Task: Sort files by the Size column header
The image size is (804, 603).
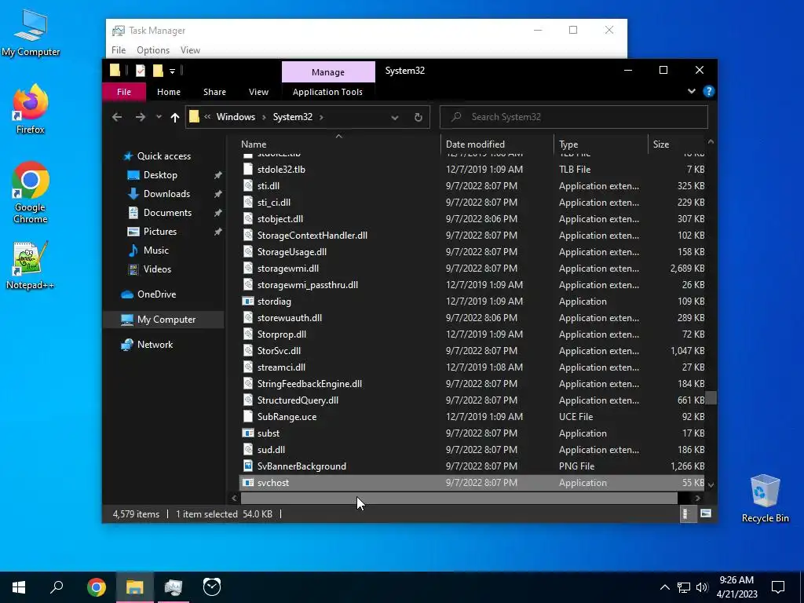Action: tap(677, 144)
